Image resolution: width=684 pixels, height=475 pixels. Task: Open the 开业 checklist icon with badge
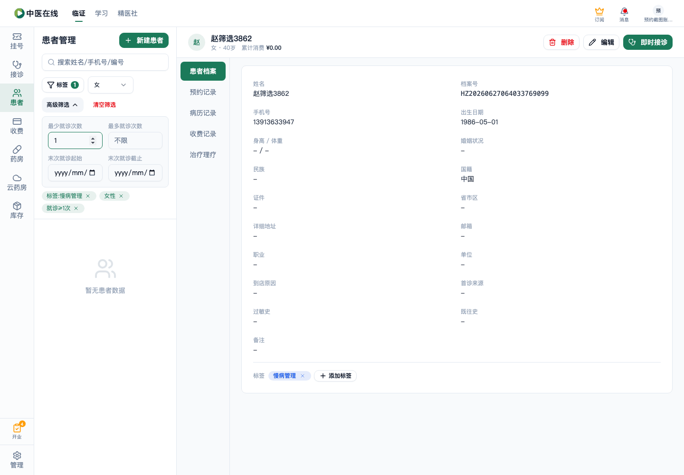click(x=17, y=431)
